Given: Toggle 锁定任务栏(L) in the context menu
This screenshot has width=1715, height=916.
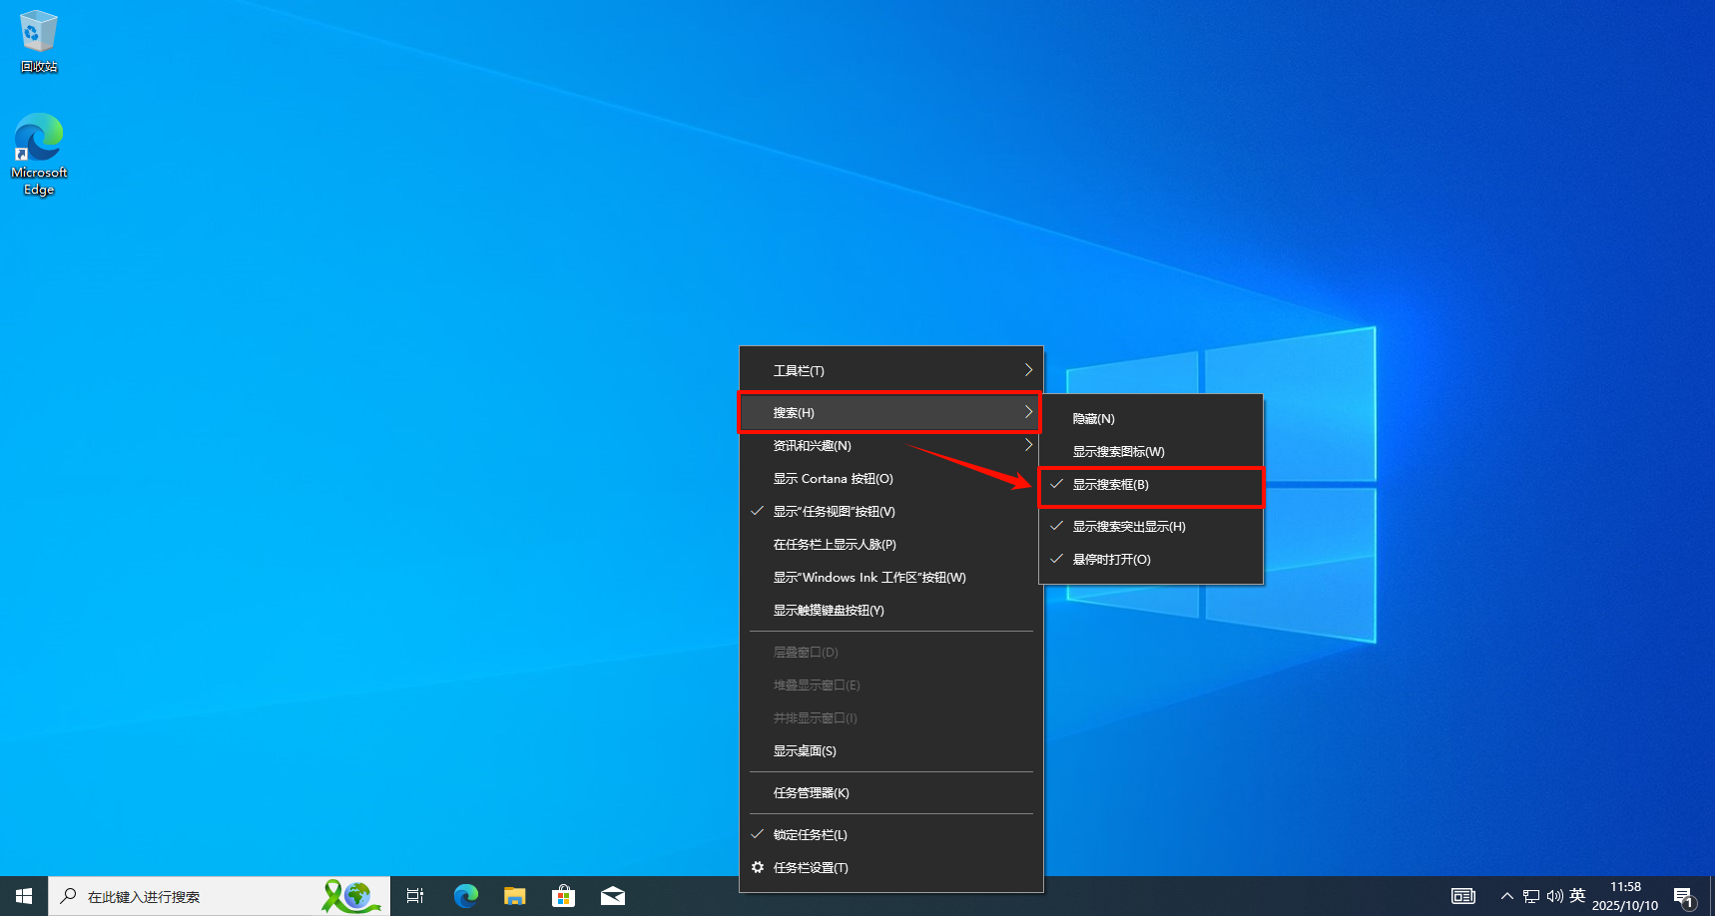Looking at the screenshot, I should (810, 835).
